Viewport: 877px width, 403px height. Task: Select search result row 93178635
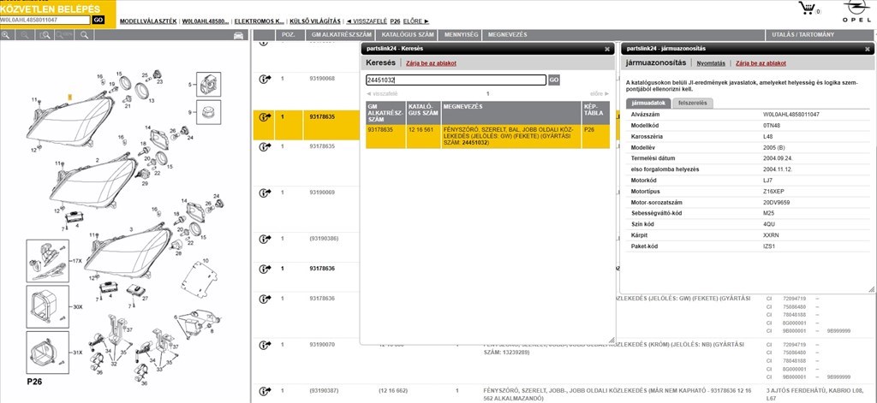point(487,136)
